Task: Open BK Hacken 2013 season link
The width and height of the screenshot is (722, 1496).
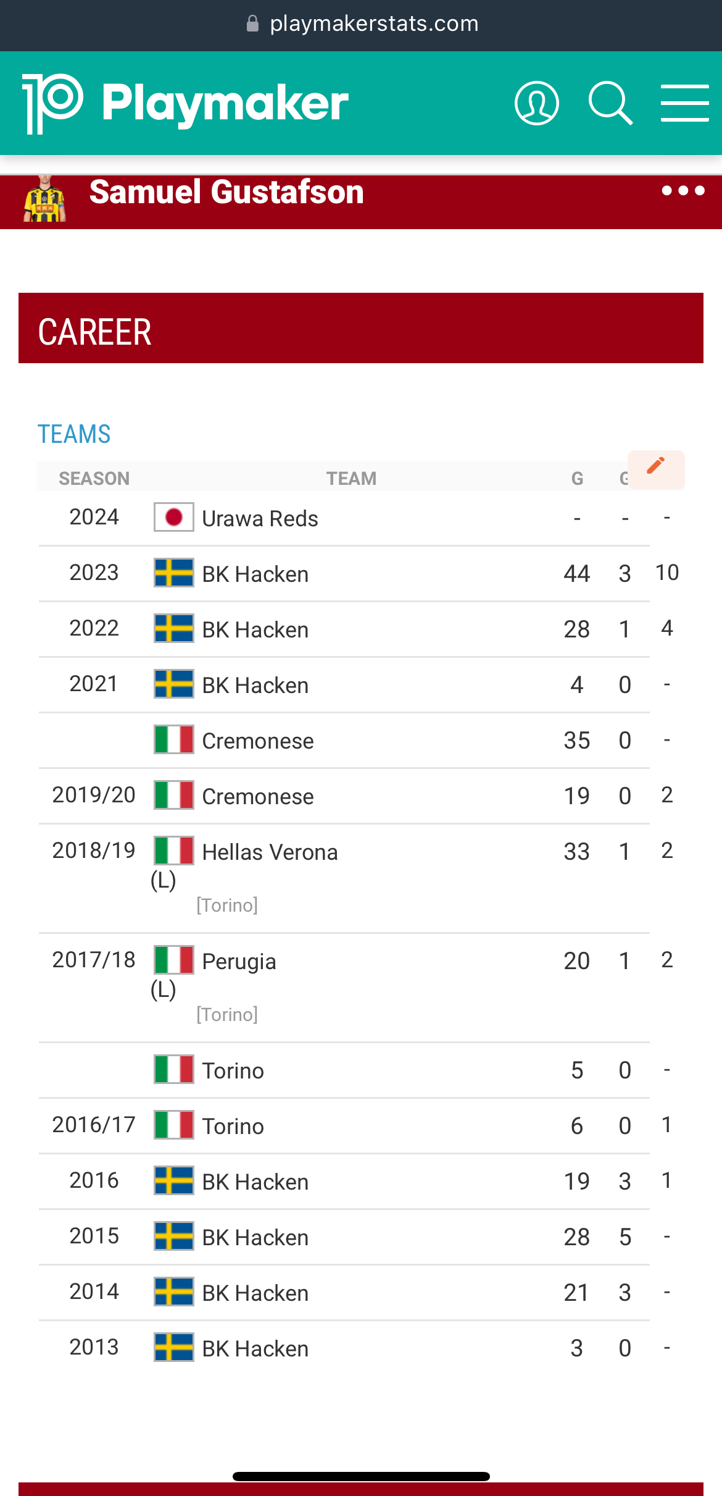Action: [x=255, y=1349]
